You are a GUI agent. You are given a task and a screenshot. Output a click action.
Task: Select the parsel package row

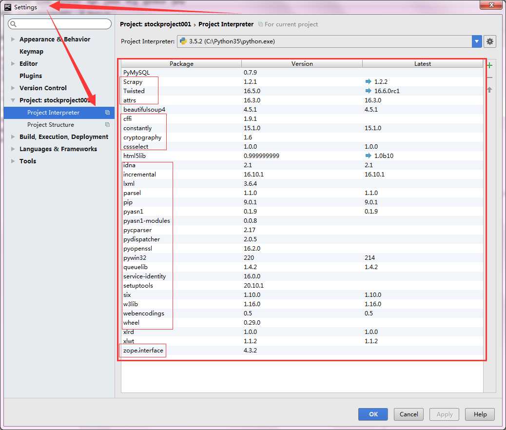pyautogui.click(x=302, y=193)
